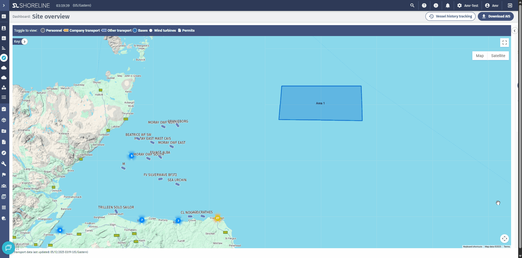Select the blue Area 1 polygon
Screen dimensions: 522x258
321,109
